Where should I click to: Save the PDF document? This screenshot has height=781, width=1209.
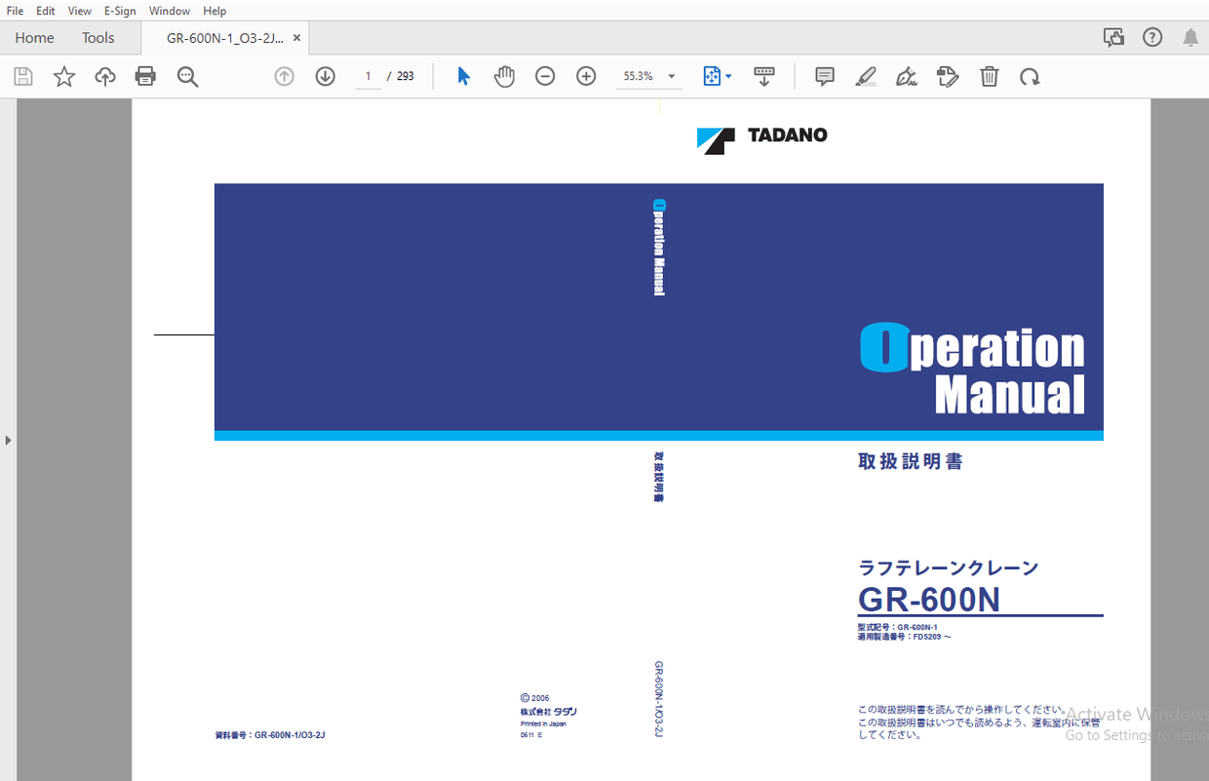(22, 75)
